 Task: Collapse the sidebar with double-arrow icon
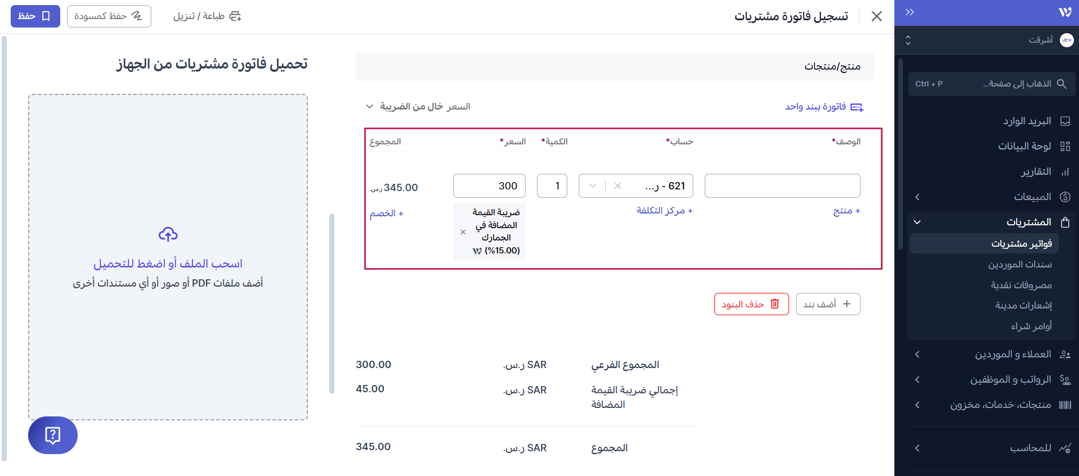pos(910,12)
